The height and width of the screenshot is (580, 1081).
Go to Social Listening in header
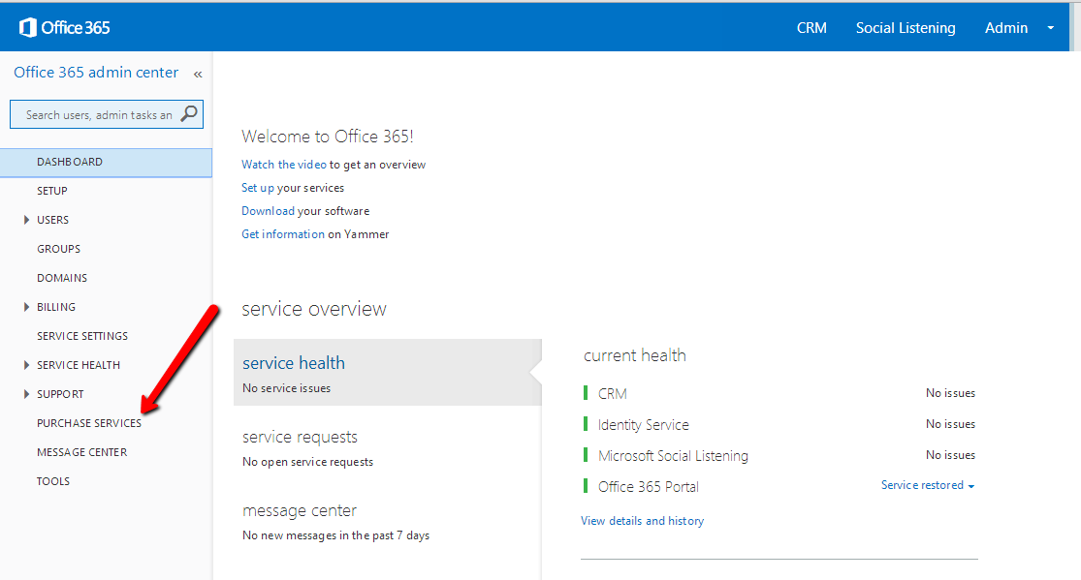[x=905, y=28]
